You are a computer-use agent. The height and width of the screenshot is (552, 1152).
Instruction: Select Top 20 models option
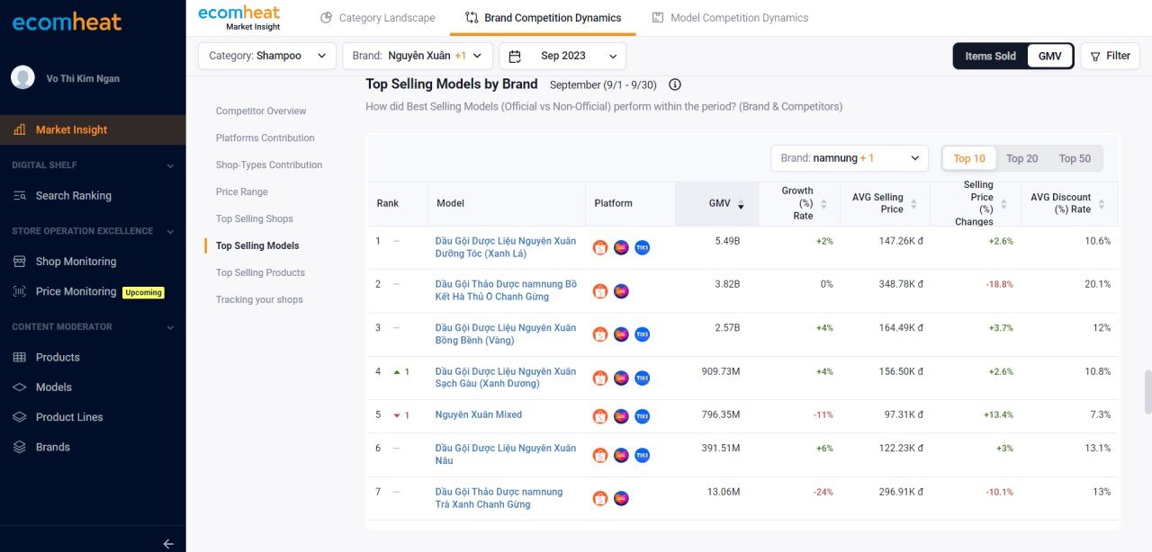click(1021, 158)
